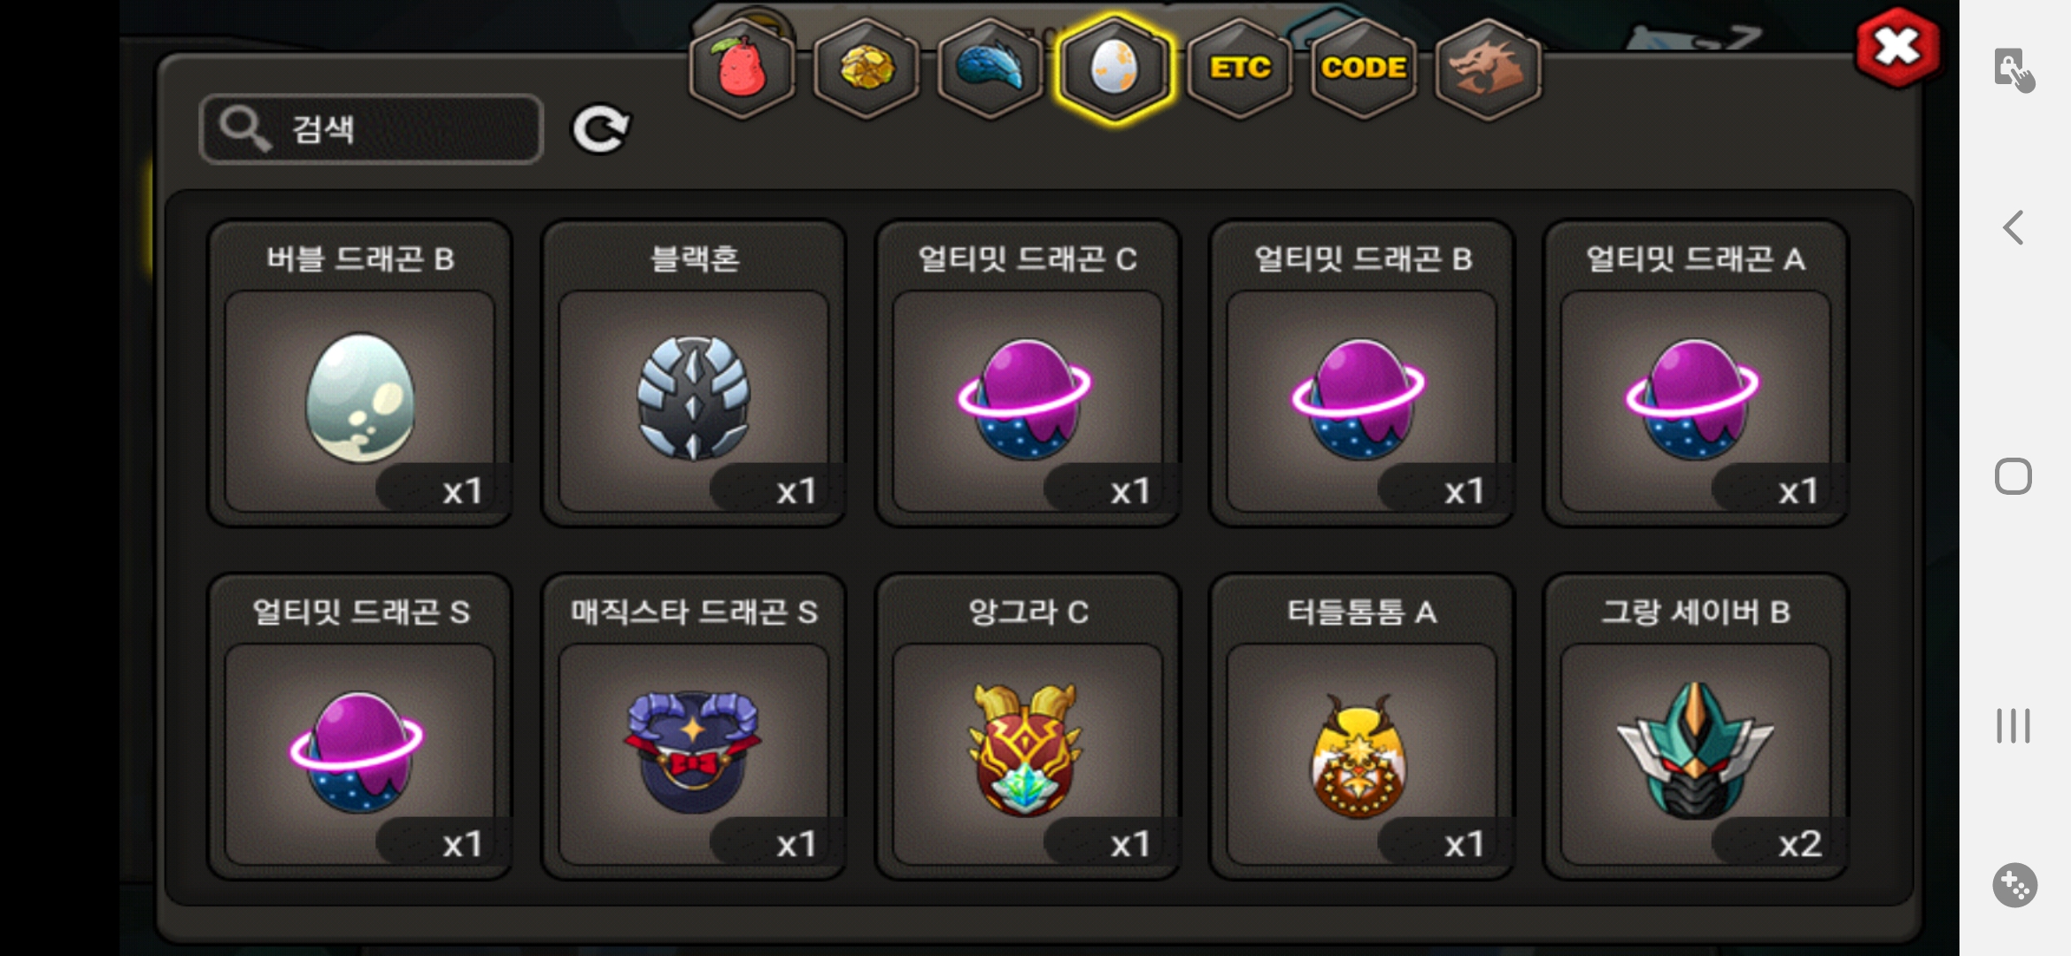This screenshot has height=956, width=2071.
Task: Open the dragon head category tab
Action: 1489,68
